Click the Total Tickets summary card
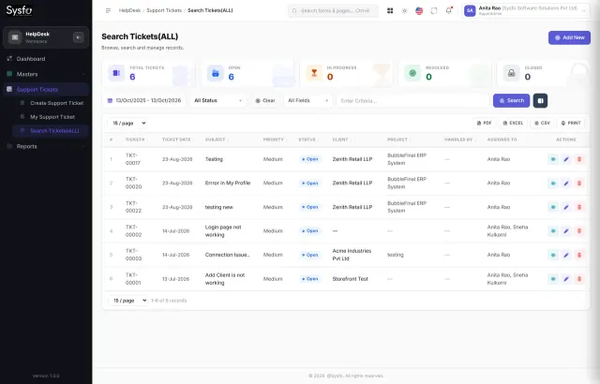 coord(148,73)
